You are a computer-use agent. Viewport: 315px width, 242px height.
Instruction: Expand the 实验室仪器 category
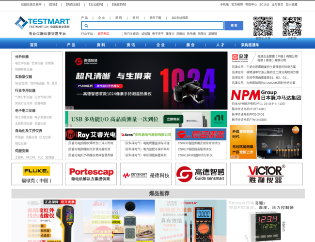point(23,76)
